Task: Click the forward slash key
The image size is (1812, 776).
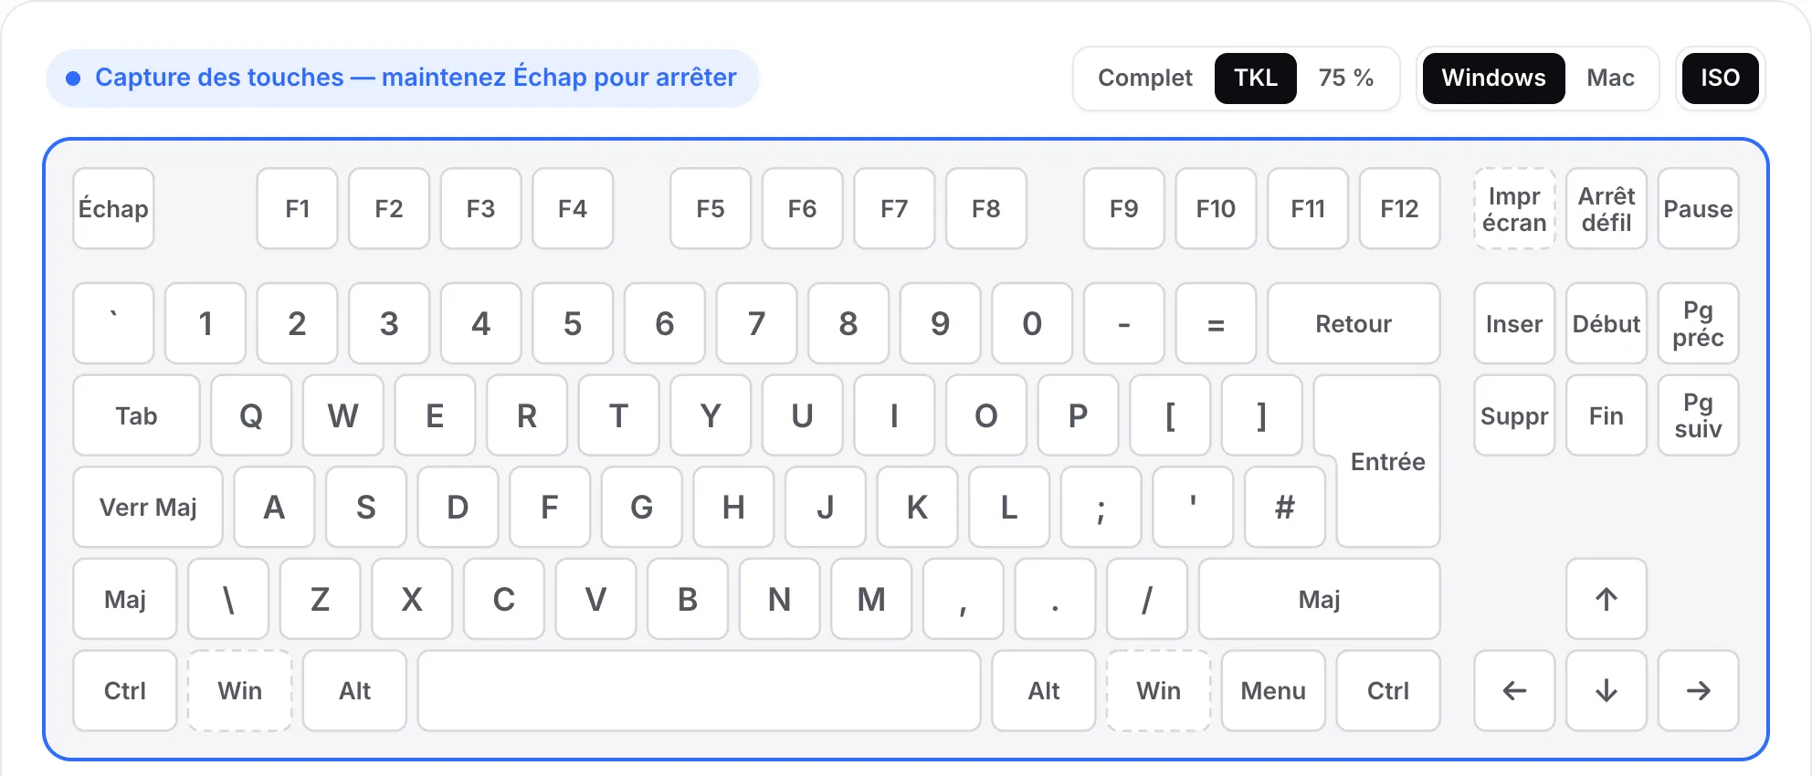Action: coord(1147,599)
